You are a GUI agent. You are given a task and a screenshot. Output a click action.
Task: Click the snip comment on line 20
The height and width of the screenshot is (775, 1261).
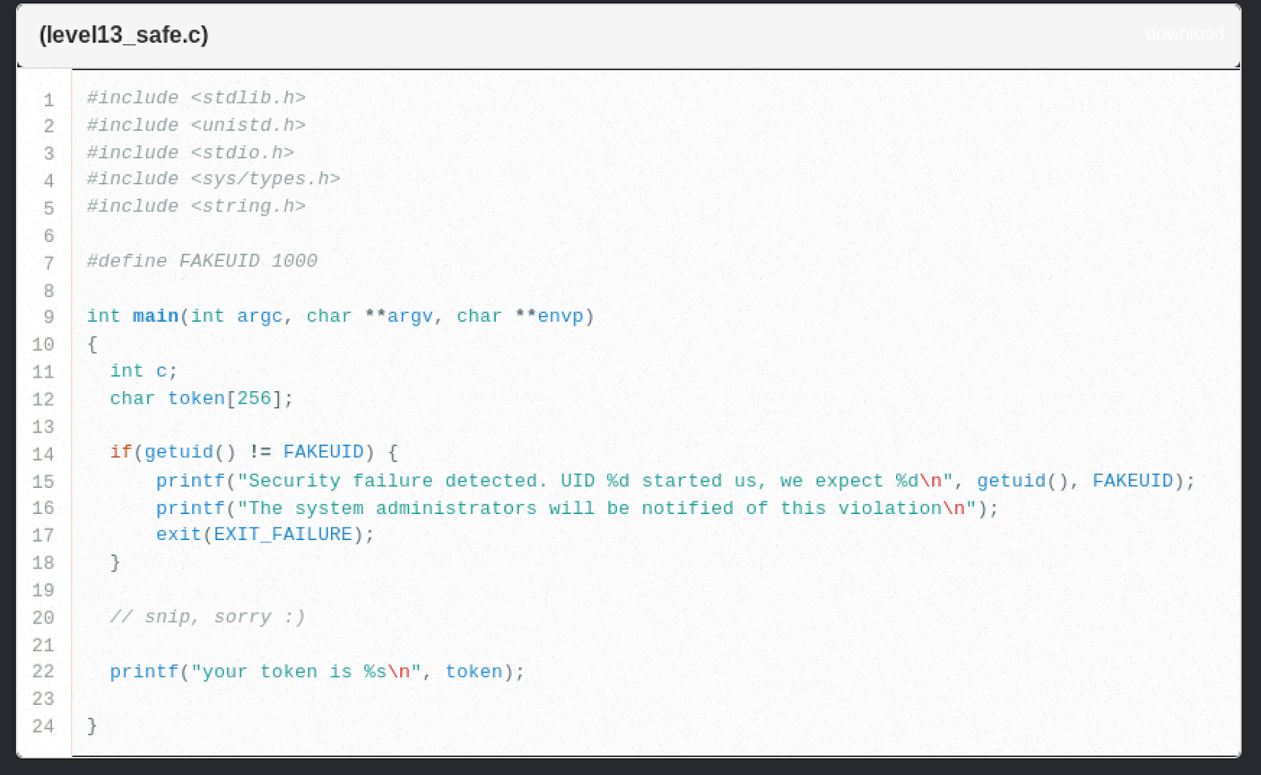tap(209, 617)
